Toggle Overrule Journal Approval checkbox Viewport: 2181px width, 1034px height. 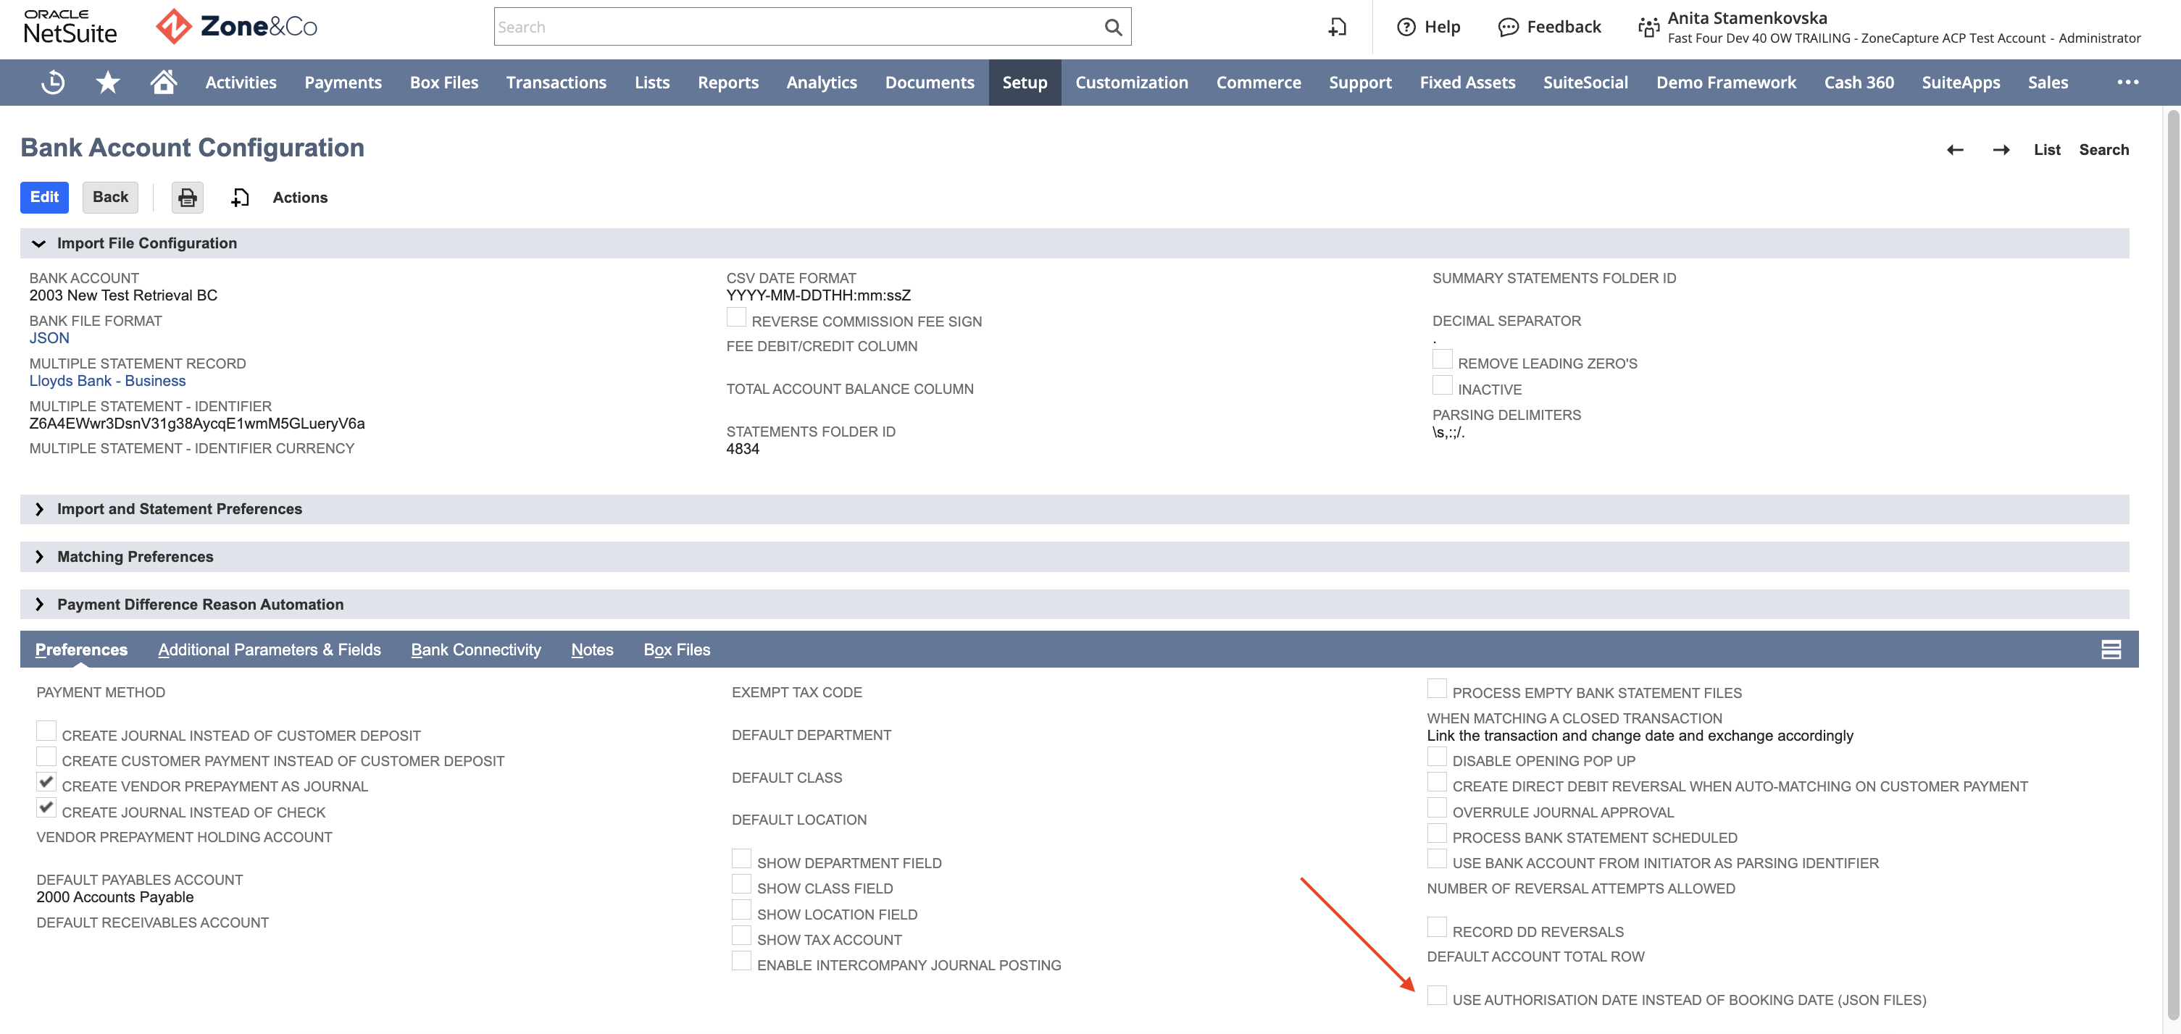[x=1437, y=808]
